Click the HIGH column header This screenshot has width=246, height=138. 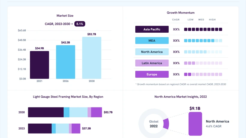tap(212, 19)
